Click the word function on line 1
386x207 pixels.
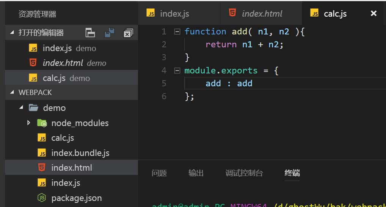[x=205, y=31]
